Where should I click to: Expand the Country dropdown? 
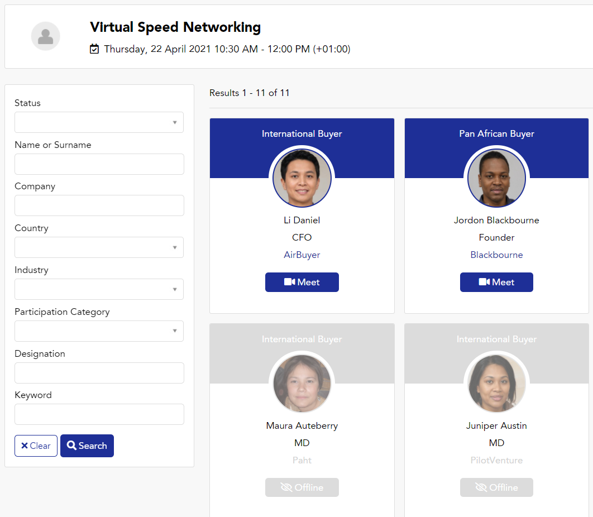[99, 247]
